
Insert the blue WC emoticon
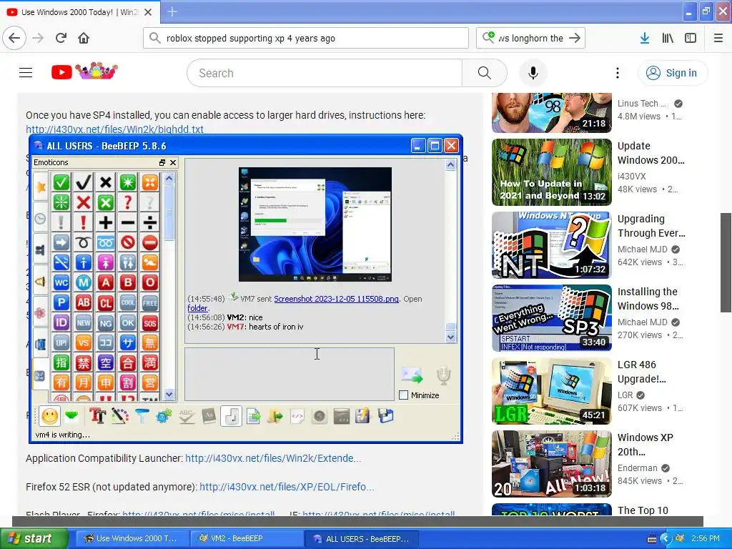pyautogui.click(x=61, y=282)
